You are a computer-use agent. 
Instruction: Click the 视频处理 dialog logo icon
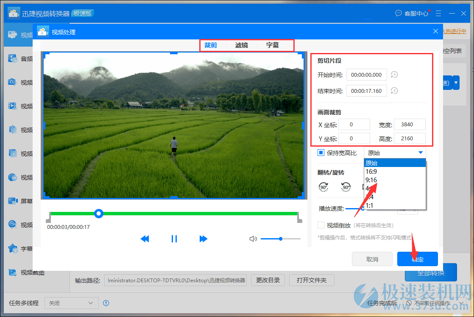tap(43, 31)
